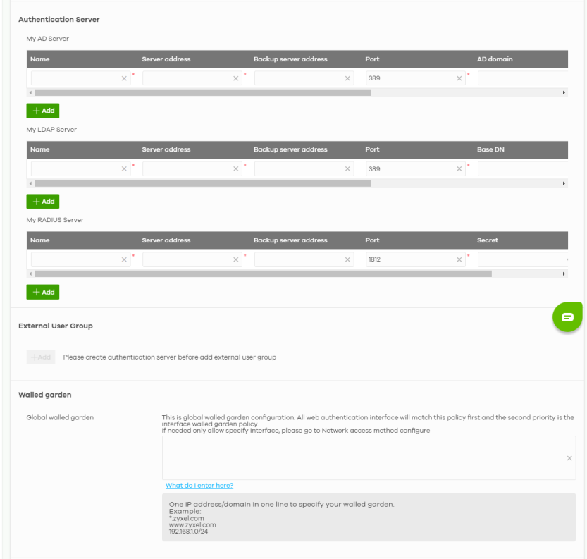587x559 pixels.
Task: Clear the AD server Name field
Action: [124, 78]
